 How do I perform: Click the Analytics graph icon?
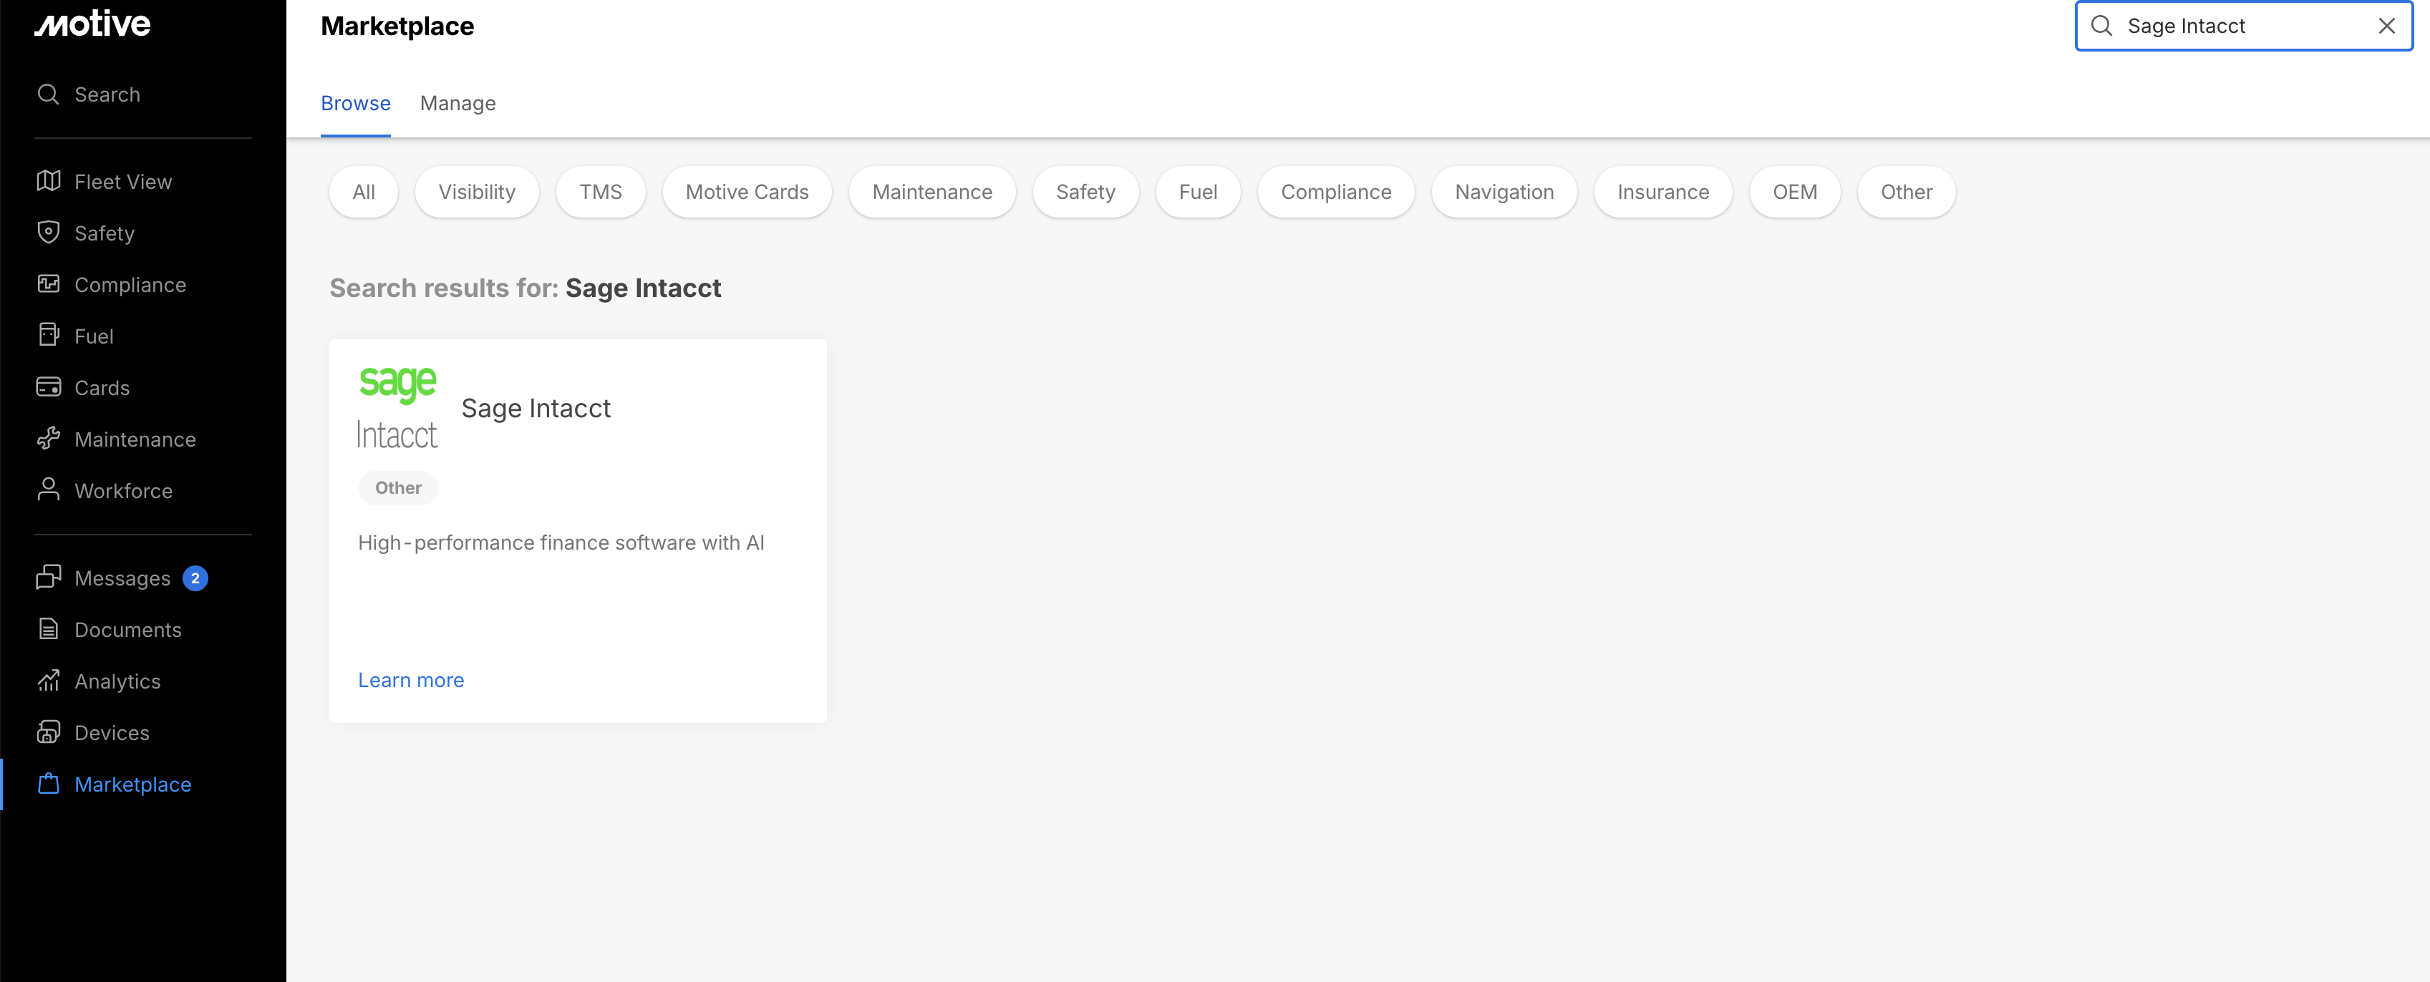pyautogui.click(x=48, y=680)
